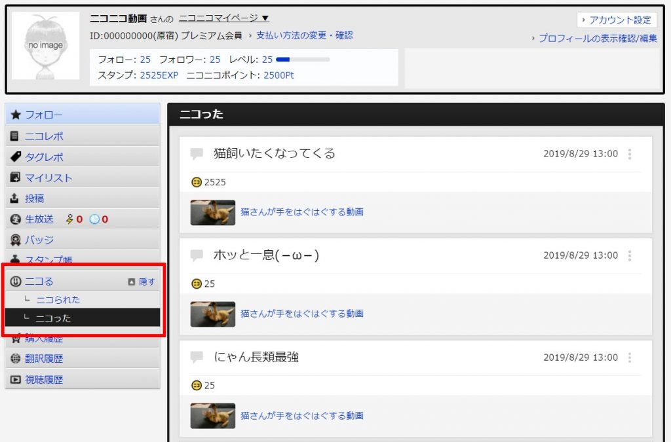Image resolution: width=671 pixels, height=442 pixels.
Task: Select the ニコった submenu item
Action: click(83, 318)
